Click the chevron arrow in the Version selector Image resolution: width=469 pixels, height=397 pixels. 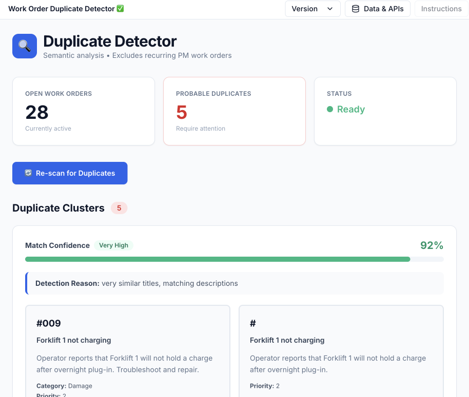coord(330,9)
